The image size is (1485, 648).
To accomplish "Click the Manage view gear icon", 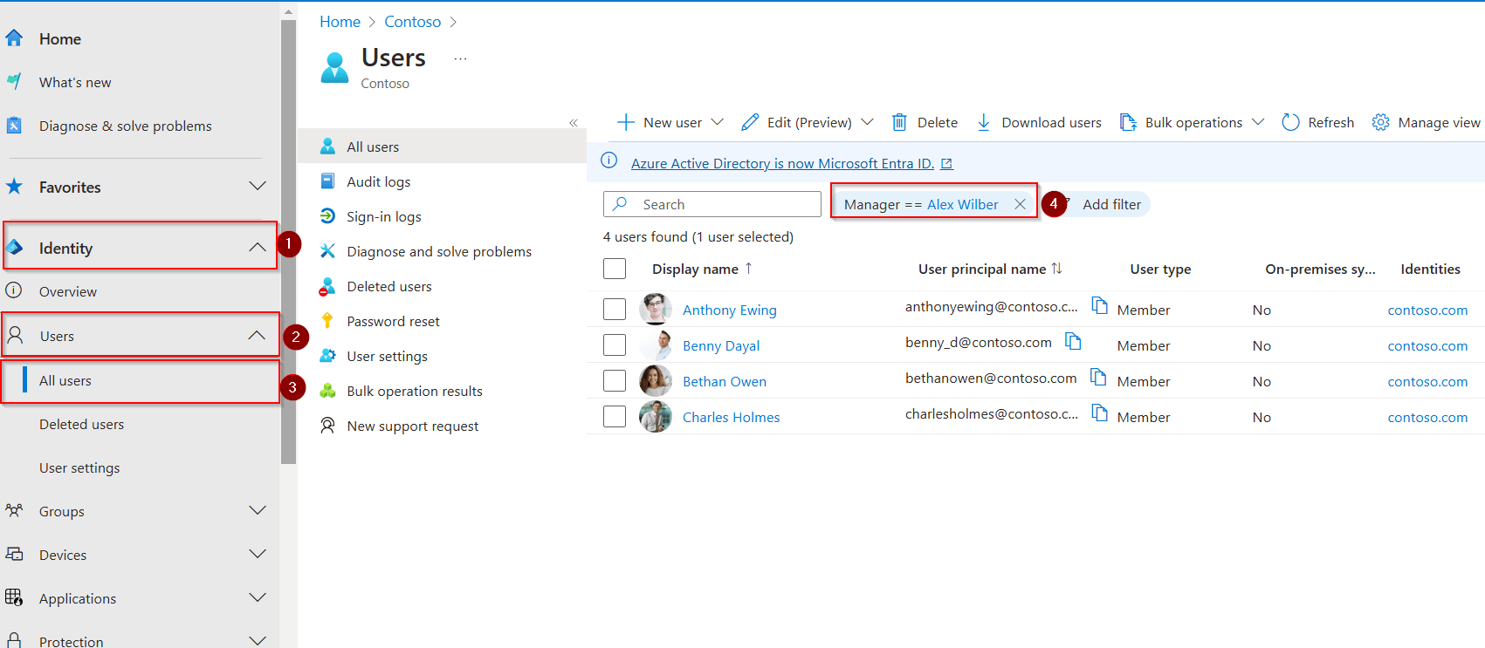I will [1380, 122].
